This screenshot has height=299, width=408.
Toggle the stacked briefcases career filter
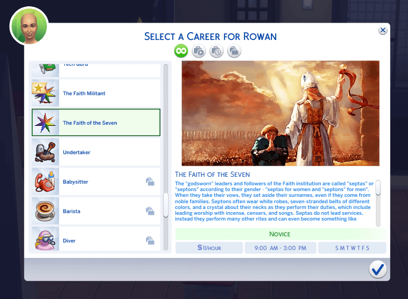(x=234, y=51)
